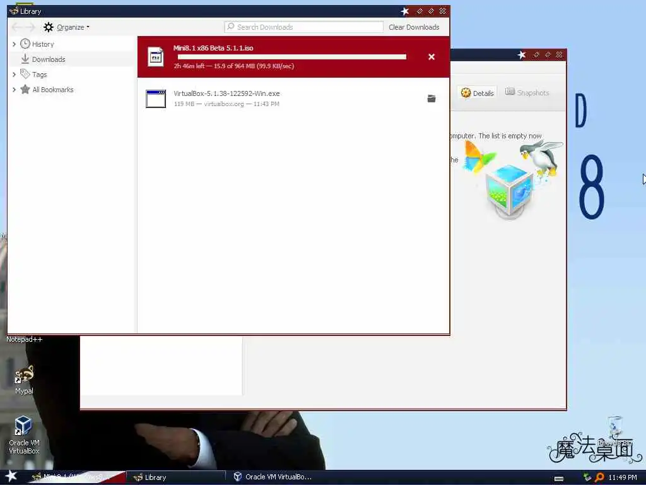Click the star button in the Library title bar
This screenshot has width=646, height=485.
coord(405,11)
